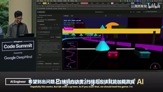Open the Chrome menu
The width and height of the screenshot is (163, 92).
click(41, 1)
